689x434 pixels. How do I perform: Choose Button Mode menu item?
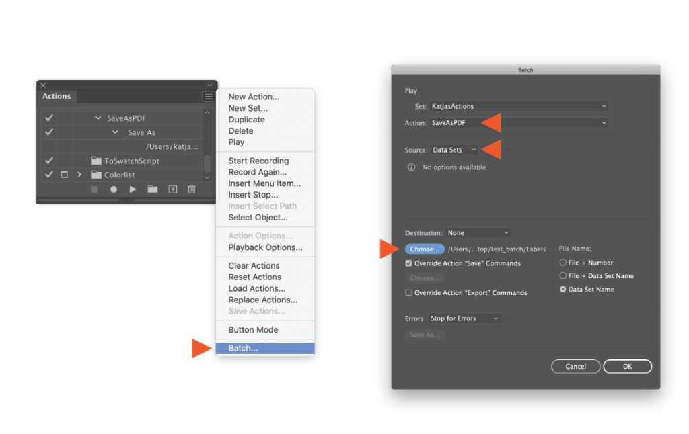coord(253,330)
